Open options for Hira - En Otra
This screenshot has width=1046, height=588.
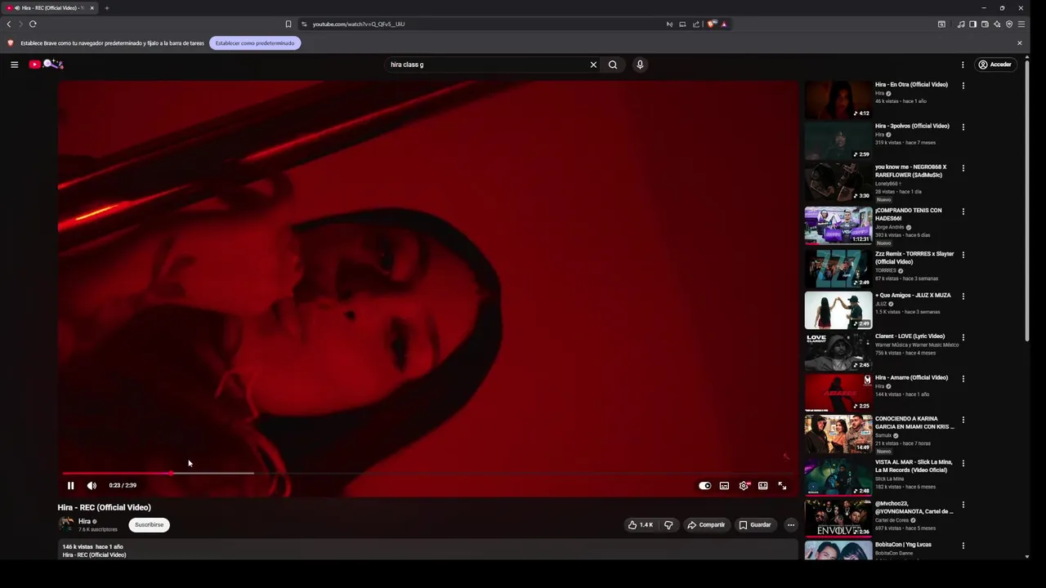coord(963,85)
